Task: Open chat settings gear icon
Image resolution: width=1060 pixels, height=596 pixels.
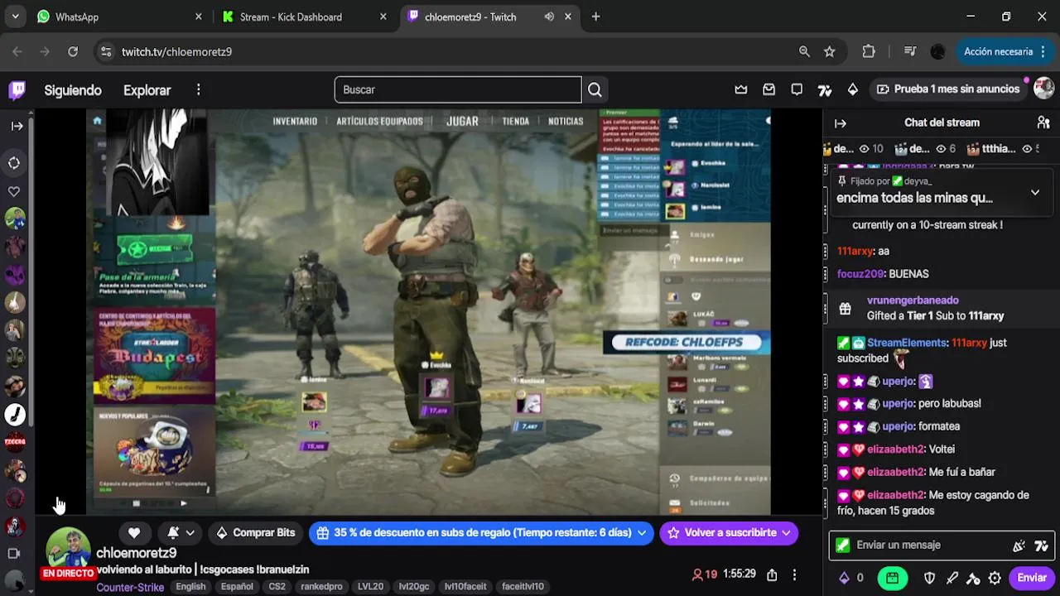Action: (995, 578)
